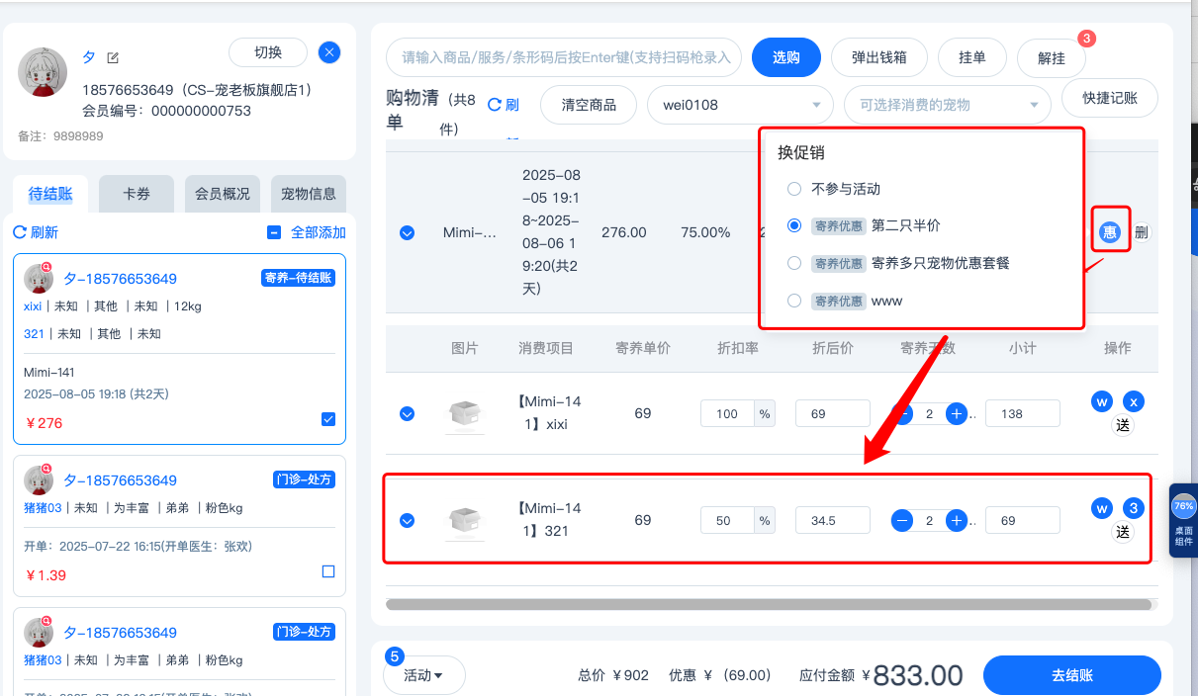Edit the 138 subtotal field

click(1023, 413)
